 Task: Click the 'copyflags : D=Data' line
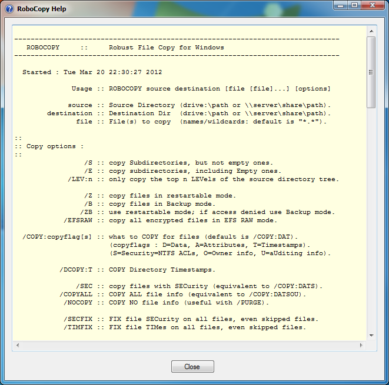pos(210,245)
